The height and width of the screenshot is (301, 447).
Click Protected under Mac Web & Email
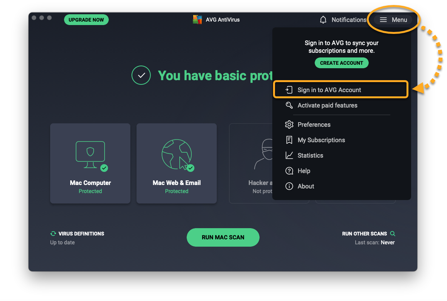[177, 191]
